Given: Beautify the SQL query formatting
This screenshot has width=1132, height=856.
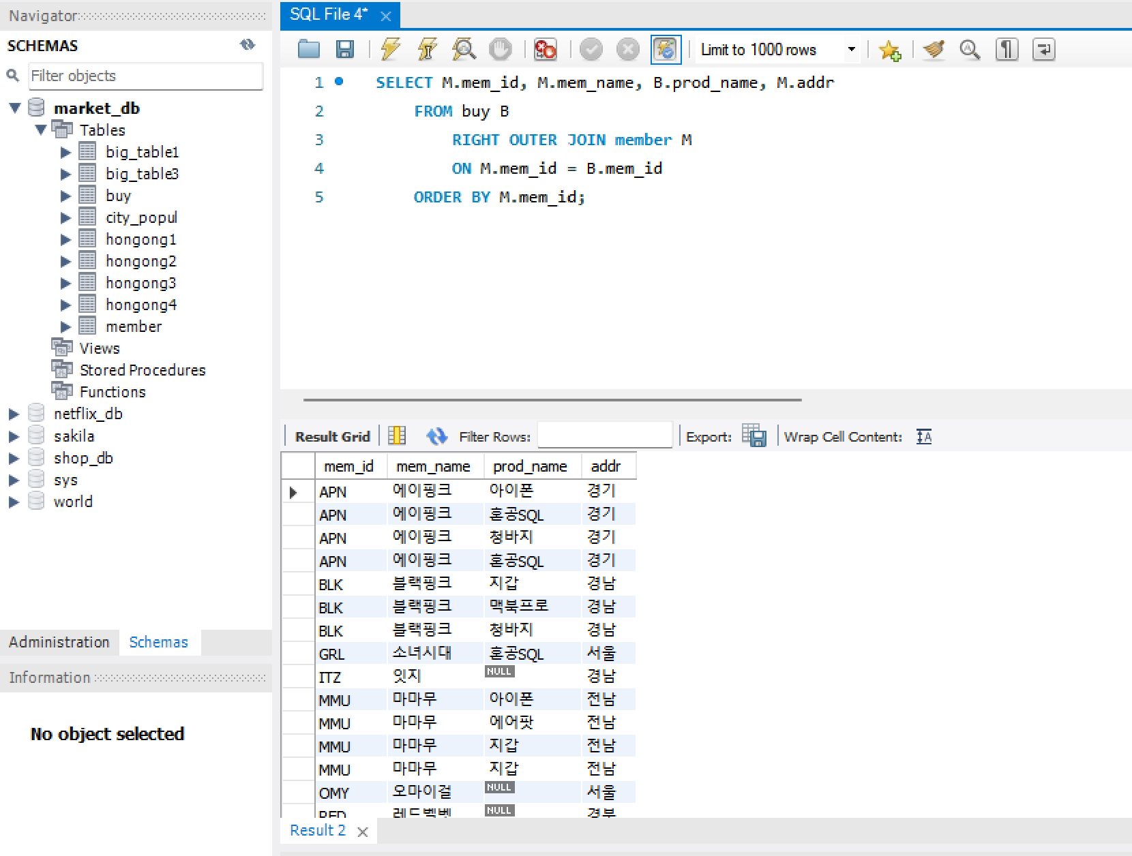Looking at the screenshot, I should coord(933,49).
